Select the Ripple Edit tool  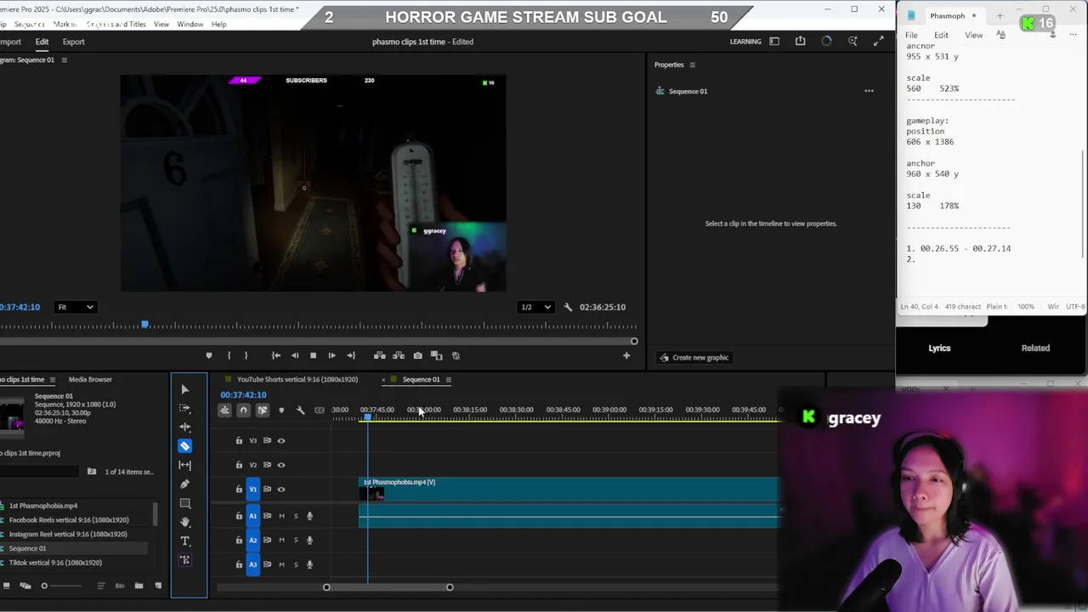point(184,427)
